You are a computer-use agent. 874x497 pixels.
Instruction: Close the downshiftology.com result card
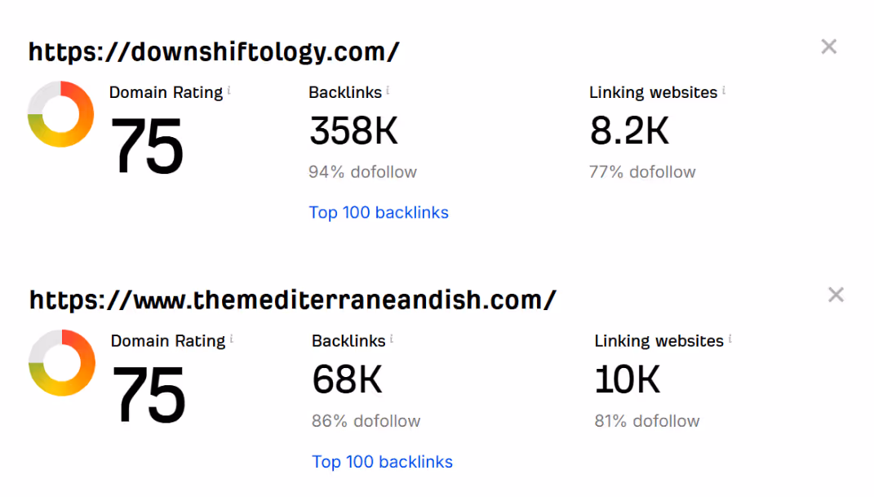[x=829, y=47]
